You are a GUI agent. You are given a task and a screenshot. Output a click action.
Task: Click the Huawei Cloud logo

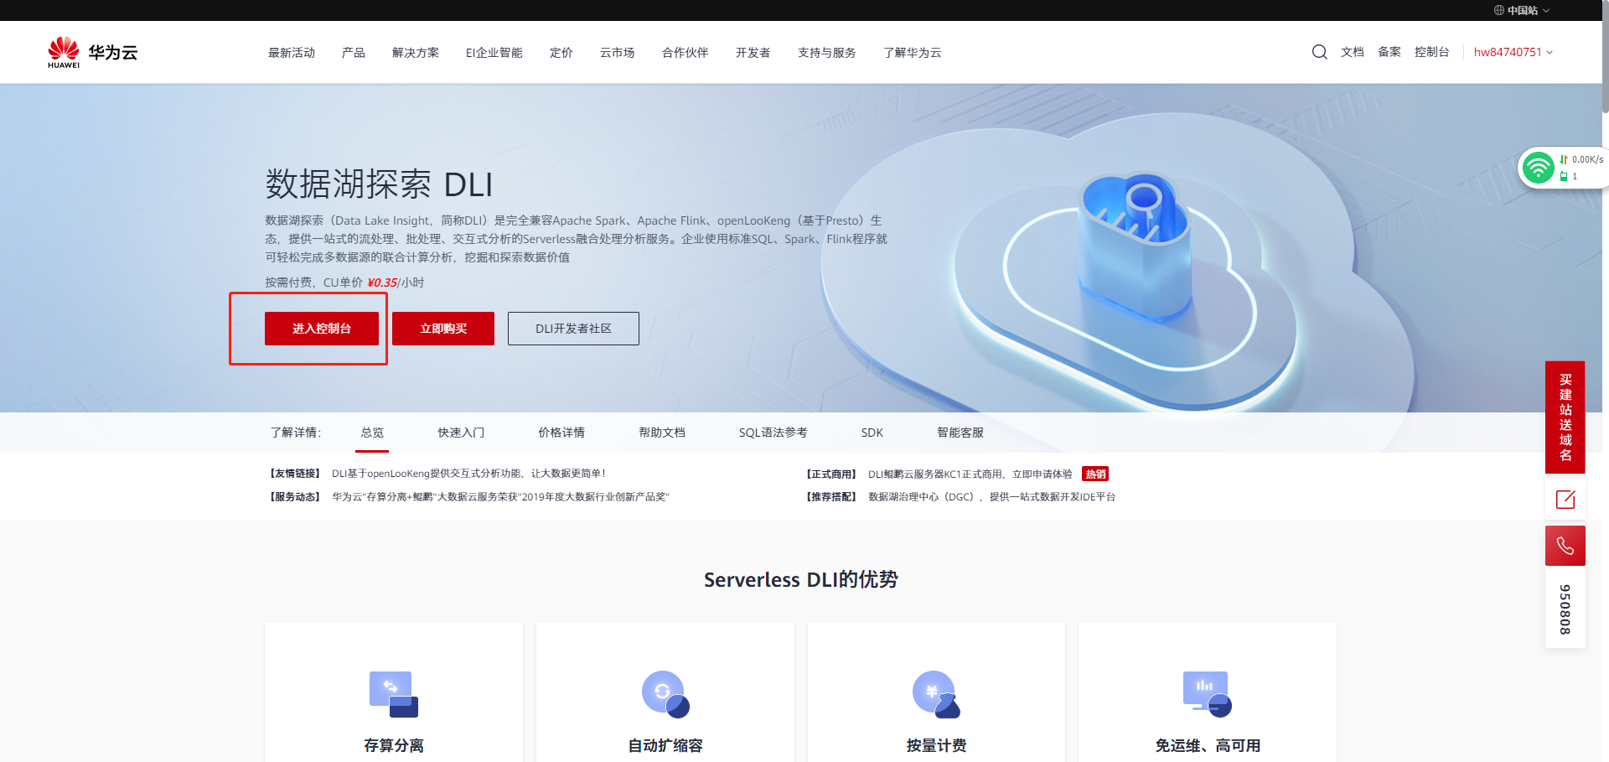coord(92,52)
